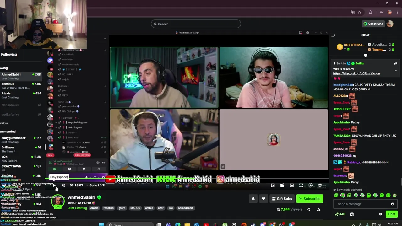Click 7,644 Viewers count
This screenshot has width=402, height=226.
(289, 209)
